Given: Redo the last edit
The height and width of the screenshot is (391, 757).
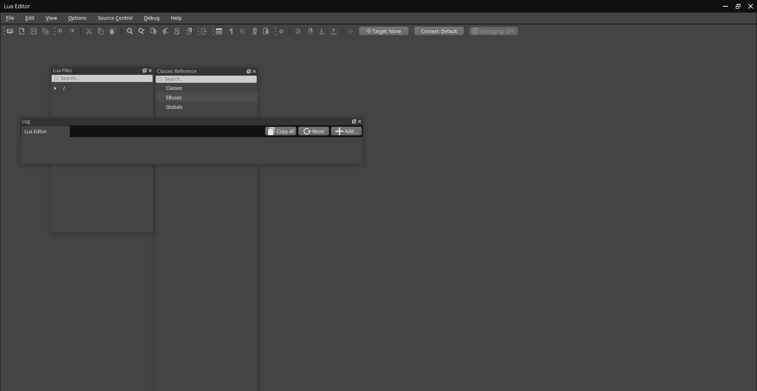Looking at the screenshot, I should tap(72, 31).
